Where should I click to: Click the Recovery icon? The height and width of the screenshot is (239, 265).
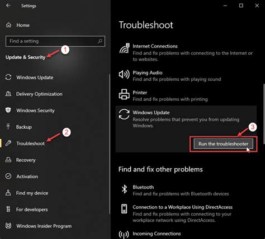coord(8,160)
